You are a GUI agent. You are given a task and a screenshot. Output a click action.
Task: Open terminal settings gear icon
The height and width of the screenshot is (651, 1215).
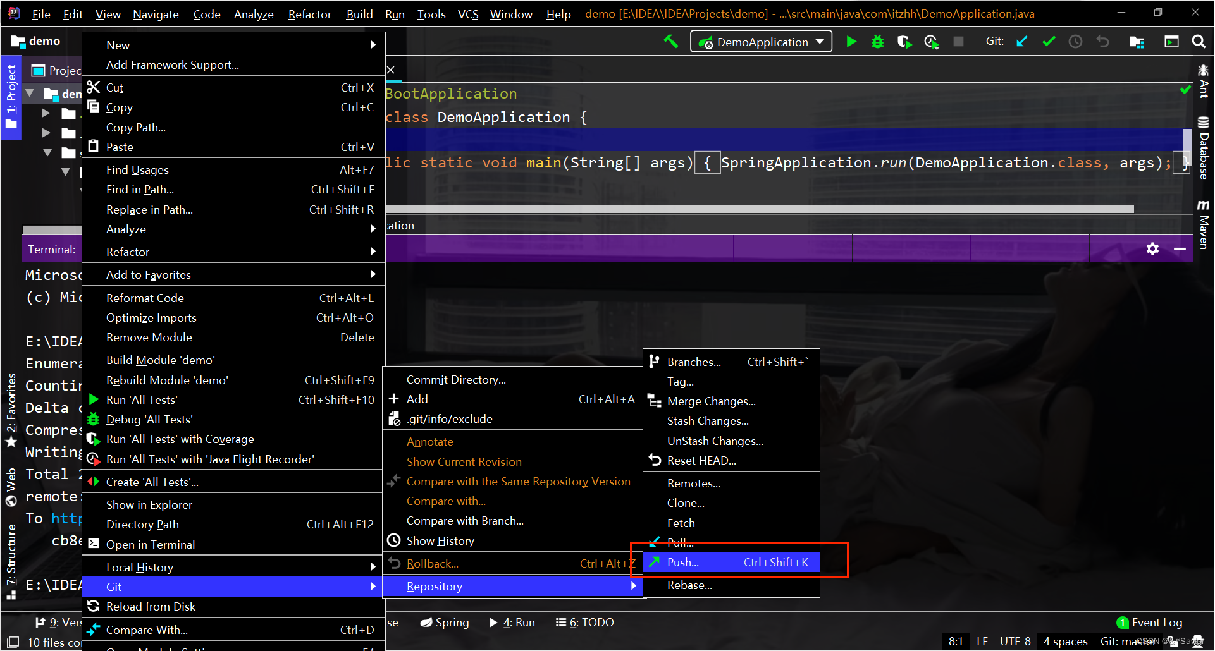click(x=1152, y=249)
